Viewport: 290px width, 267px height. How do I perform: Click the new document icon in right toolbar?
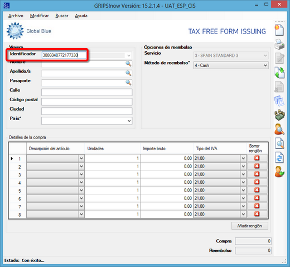(x=279, y=30)
